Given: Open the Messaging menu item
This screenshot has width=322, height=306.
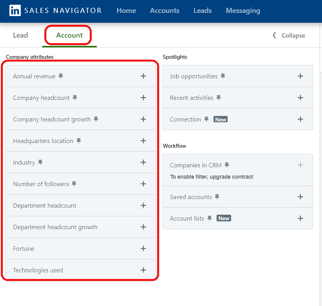Looking at the screenshot, I should (x=243, y=11).
